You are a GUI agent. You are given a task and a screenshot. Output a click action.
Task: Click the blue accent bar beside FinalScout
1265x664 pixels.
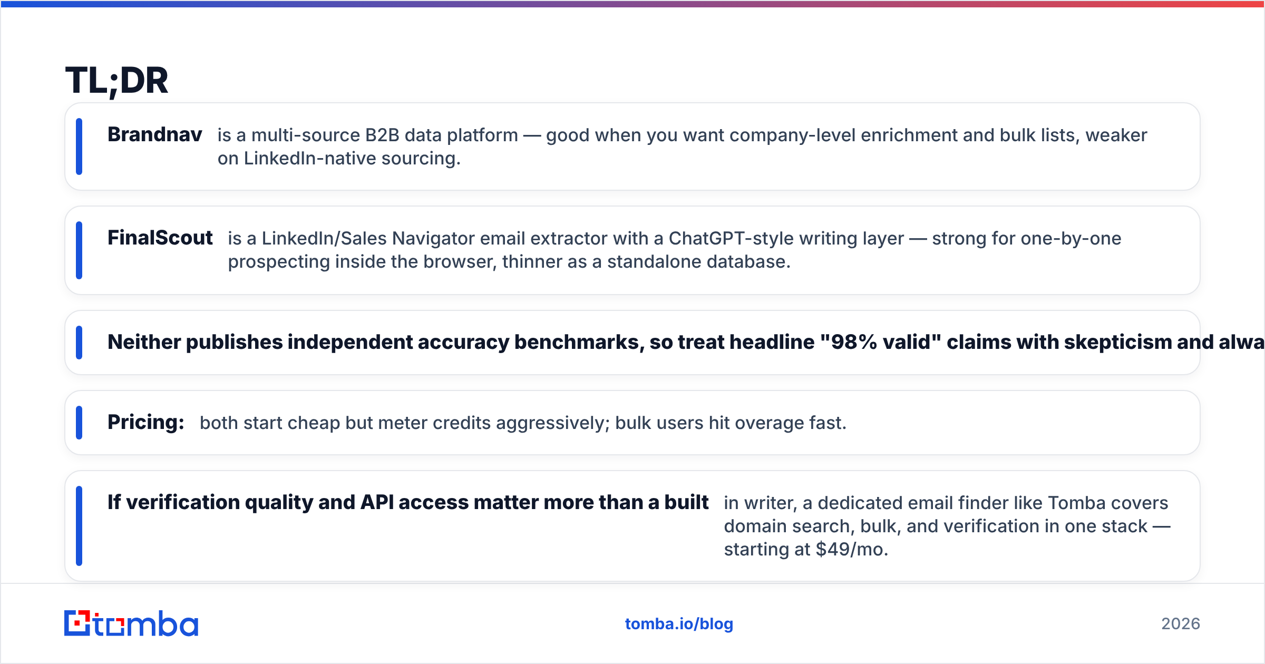pos(79,250)
